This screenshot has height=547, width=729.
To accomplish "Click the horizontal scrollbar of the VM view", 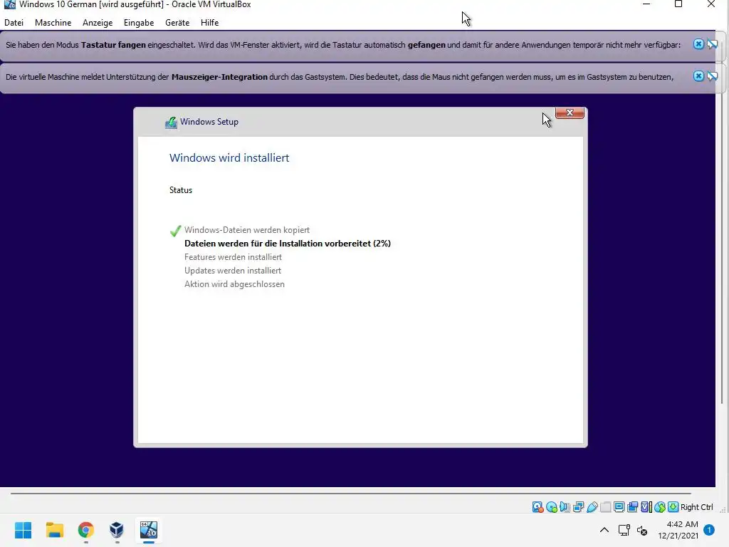I will [351, 493].
